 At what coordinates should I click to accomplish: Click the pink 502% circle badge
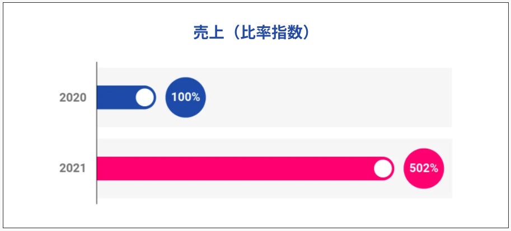click(x=424, y=168)
